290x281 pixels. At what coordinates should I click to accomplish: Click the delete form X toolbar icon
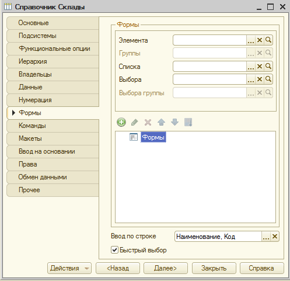coord(148,122)
